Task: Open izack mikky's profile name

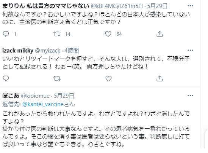Action: [18, 51]
